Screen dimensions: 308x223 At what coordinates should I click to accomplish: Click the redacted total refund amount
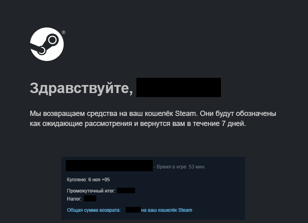click(x=133, y=210)
